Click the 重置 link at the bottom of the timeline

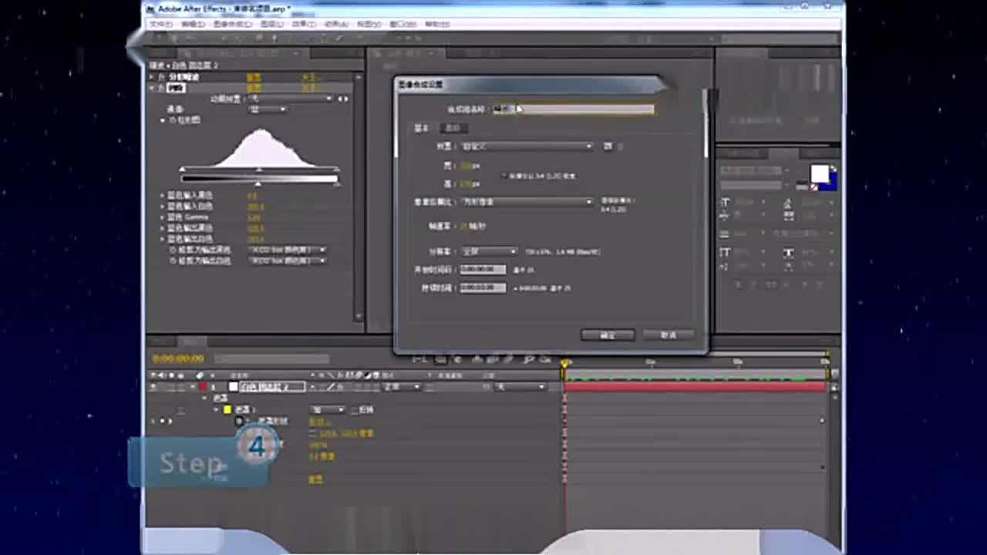click(315, 479)
